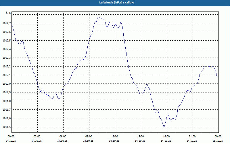Select the 1011,8 y-axis label
The image size is (230, 144).
7,101
